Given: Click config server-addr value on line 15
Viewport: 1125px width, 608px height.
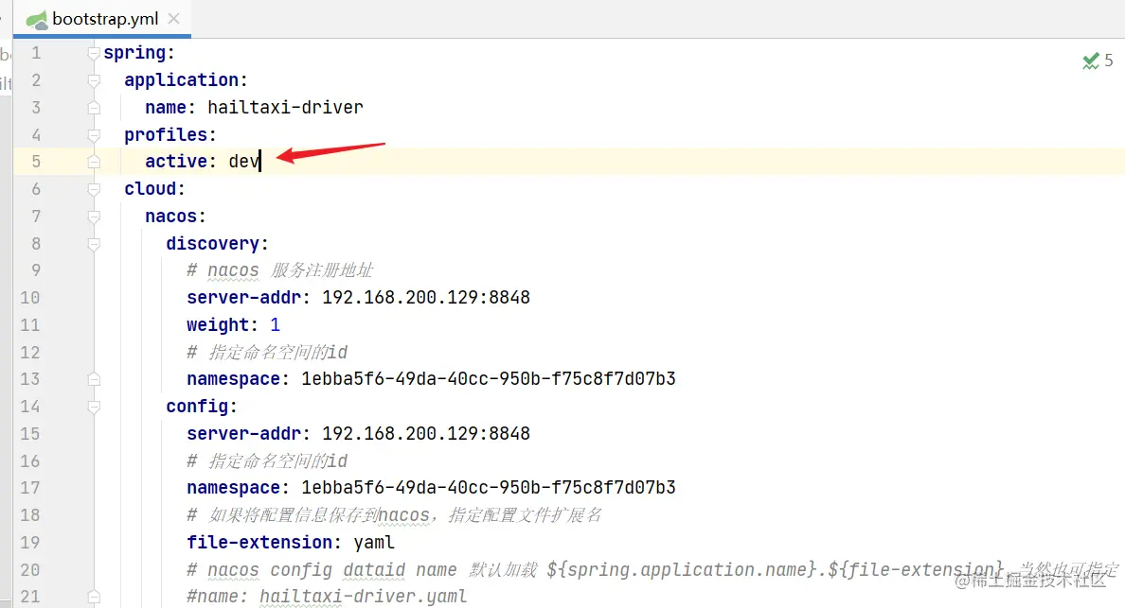Looking at the screenshot, I should [x=426, y=434].
